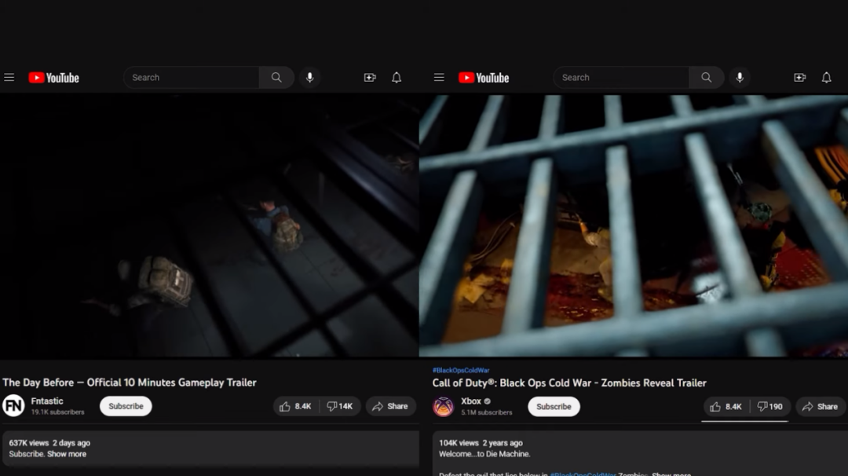This screenshot has width=848, height=476.
Task: Dislike The Day Before trailer (14K)
Action: [x=340, y=406]
